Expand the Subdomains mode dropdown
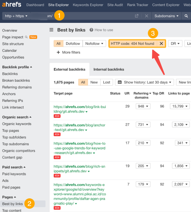Viewport: 191px width, 212px height. click(x=167, y=16)
